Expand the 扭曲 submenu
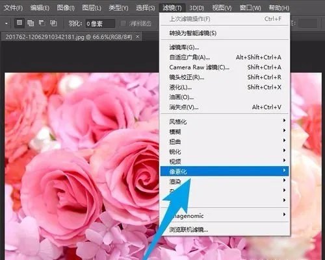325x260 pixels. click(225, 141)
